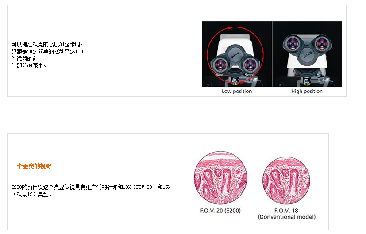Click the F.O.V. 20 (E200) caption

(220, 211)
